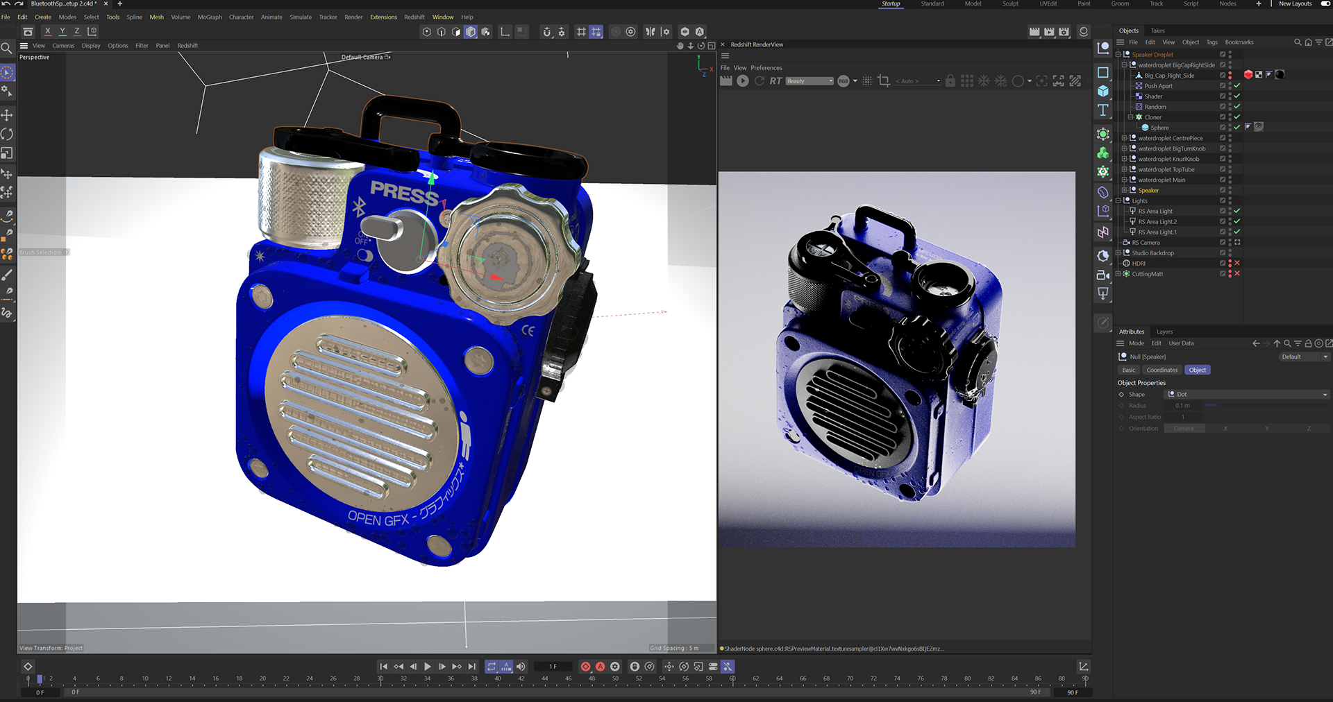Click the RT realtime render icon
Viewport: 1333px width, 702px height.
(x=776, y=81)
